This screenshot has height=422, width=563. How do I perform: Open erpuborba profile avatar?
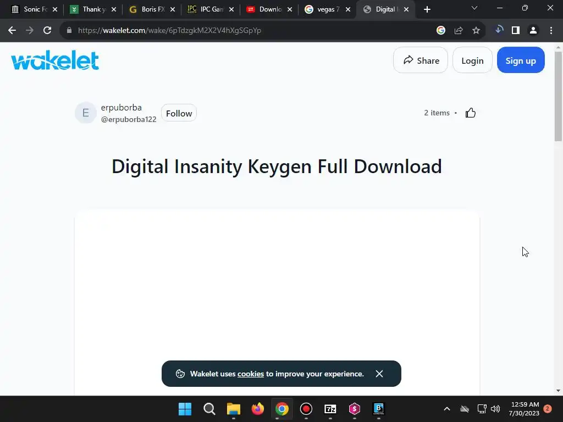[x=85, y=113]
